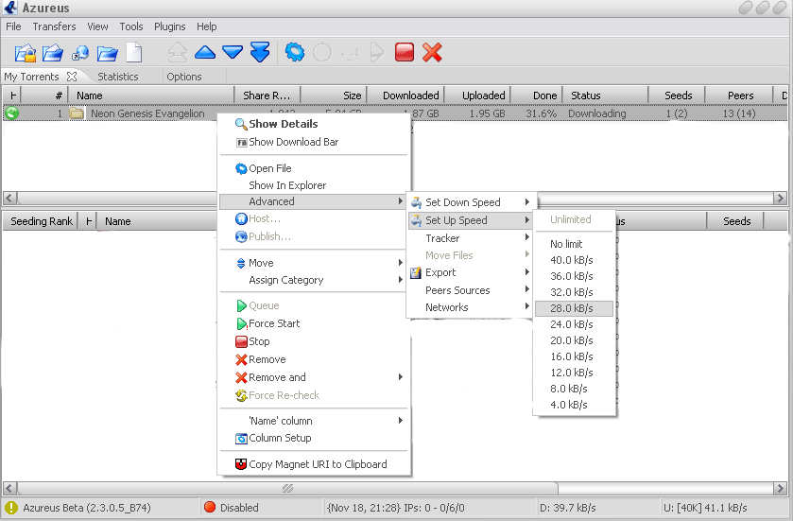Click the blue move down triangle icon
This screenshot has width=793, height=521.
pos(233,52)
